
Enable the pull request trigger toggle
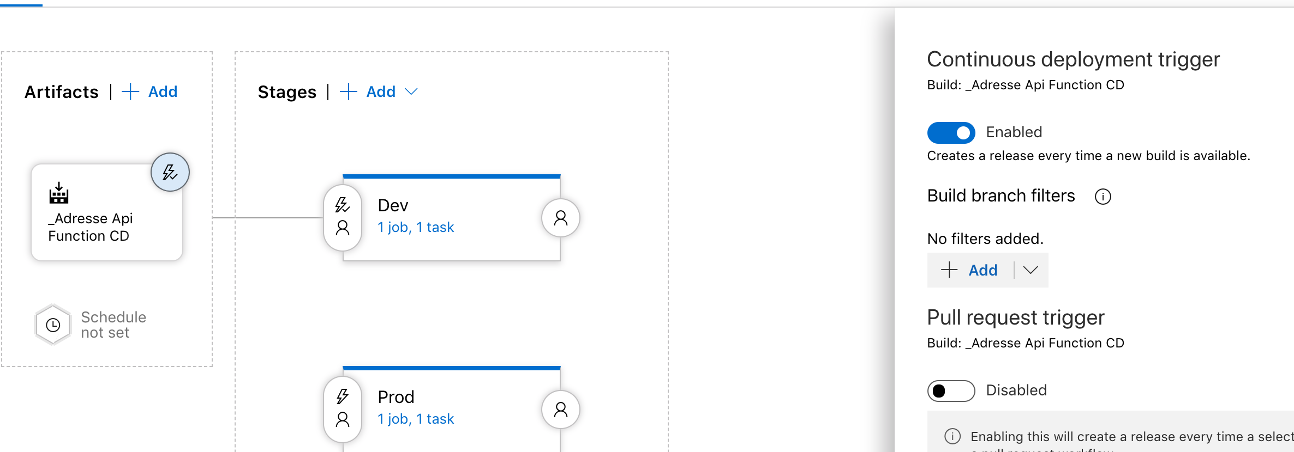[x=951, y=391]
